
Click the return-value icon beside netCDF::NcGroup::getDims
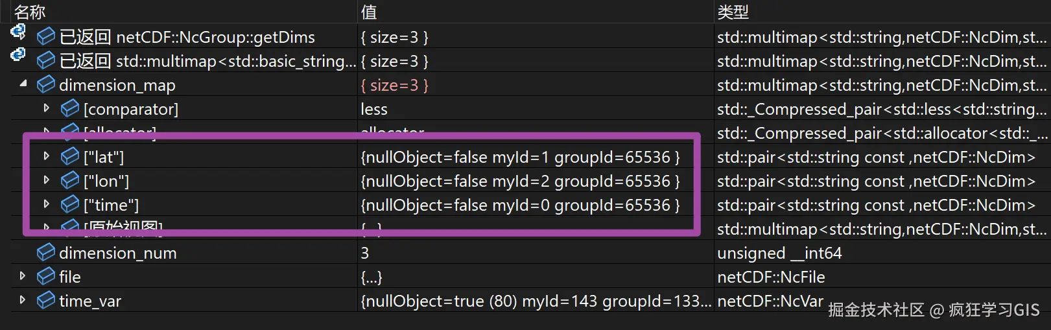(x=18, y=32)
